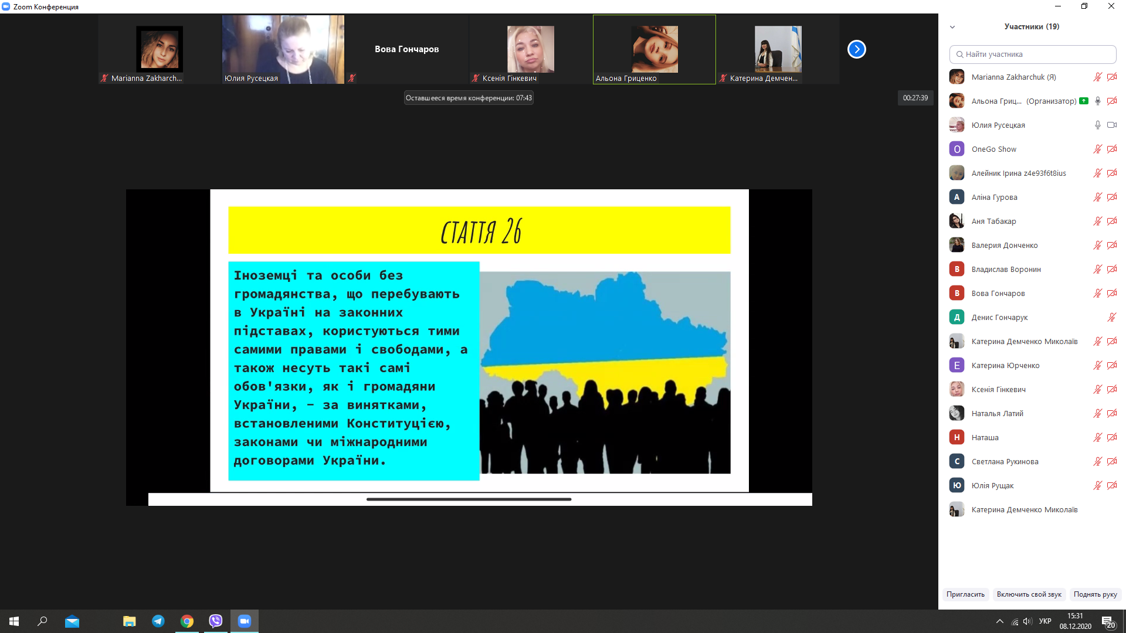Open Google Chrome from the taskbar
This screenshot has width=1126, height=633.
coord(187,621)
